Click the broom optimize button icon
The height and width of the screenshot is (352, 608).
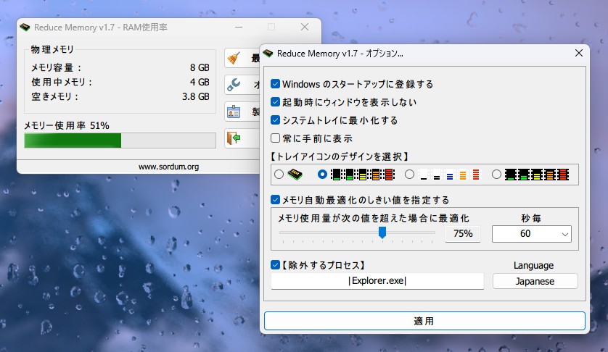(234, 58)
